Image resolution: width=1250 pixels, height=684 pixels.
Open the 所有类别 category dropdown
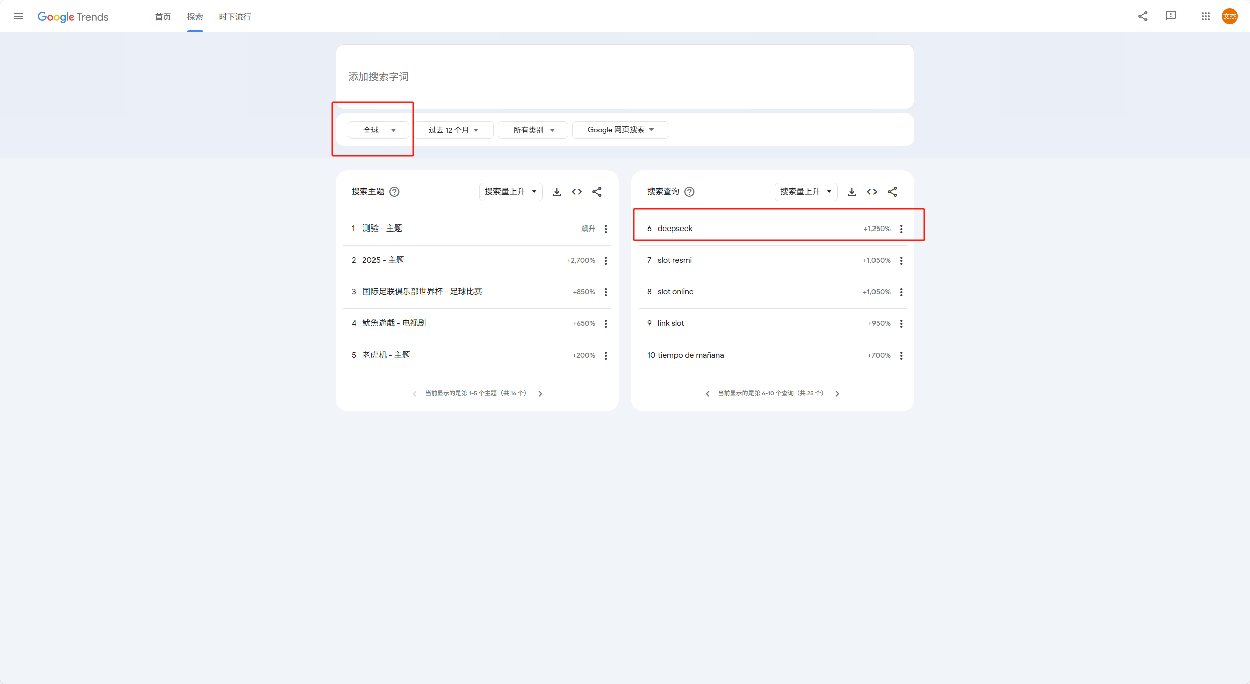coord(533,130)
